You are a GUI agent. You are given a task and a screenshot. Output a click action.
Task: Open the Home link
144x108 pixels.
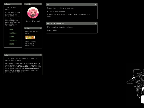tap(11, 29)
